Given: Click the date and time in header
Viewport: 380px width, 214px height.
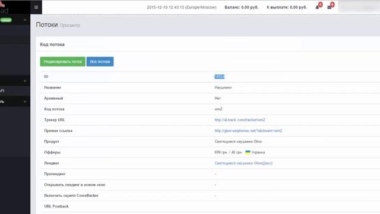Looking at the screenshot, I should [x=182, y=7].
